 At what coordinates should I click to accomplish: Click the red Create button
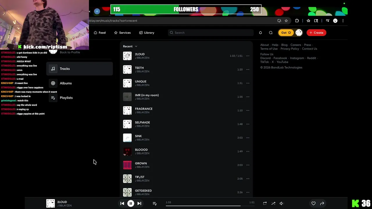[316, 33]
